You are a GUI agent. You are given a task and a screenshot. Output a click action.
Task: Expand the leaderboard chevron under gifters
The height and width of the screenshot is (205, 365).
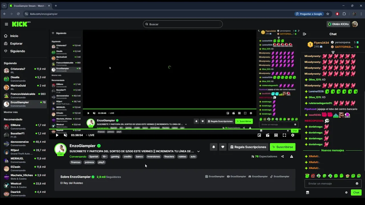click(x=333, y=52)
